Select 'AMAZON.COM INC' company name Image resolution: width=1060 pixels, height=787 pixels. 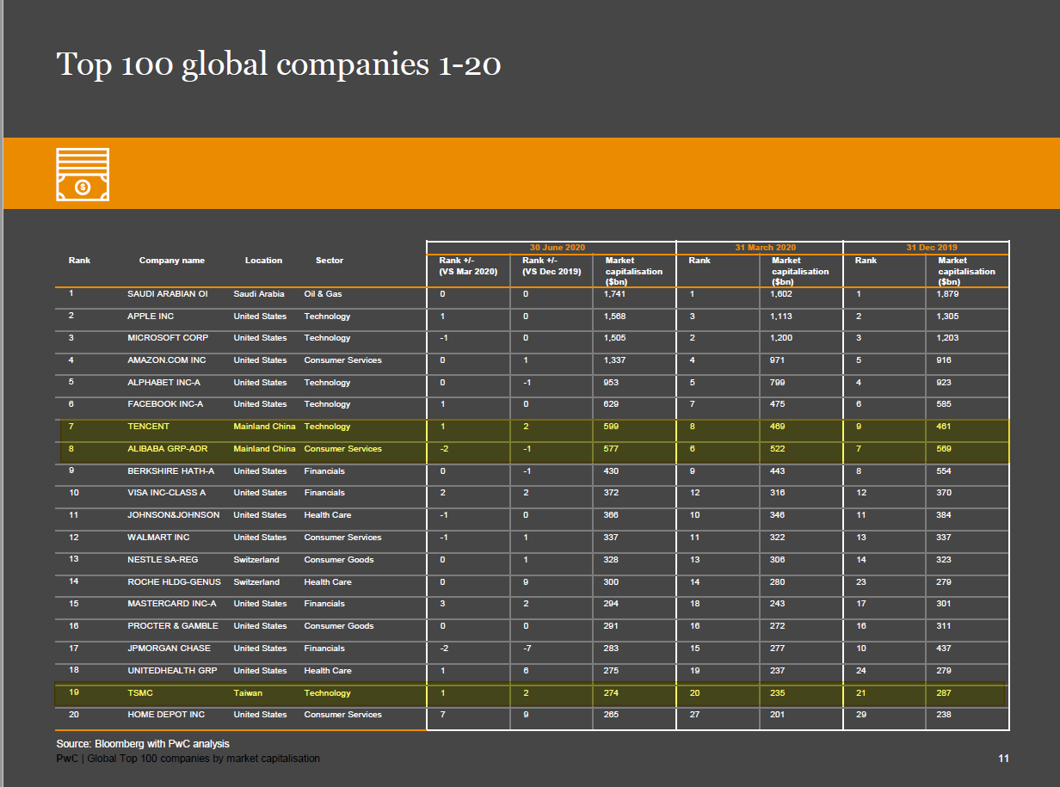167,360
